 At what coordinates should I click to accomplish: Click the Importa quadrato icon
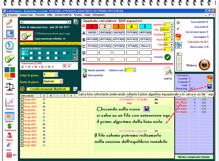[x=85, y=70]
